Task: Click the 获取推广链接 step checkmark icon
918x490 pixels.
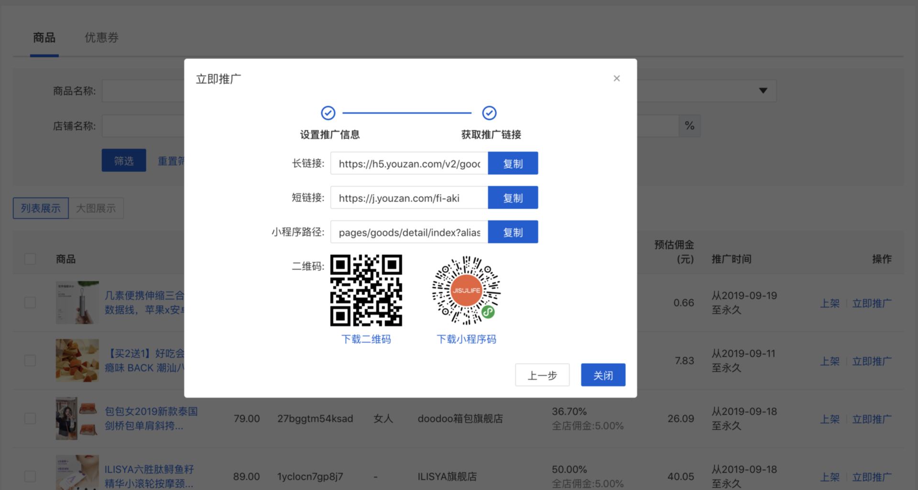Action: 489,113
